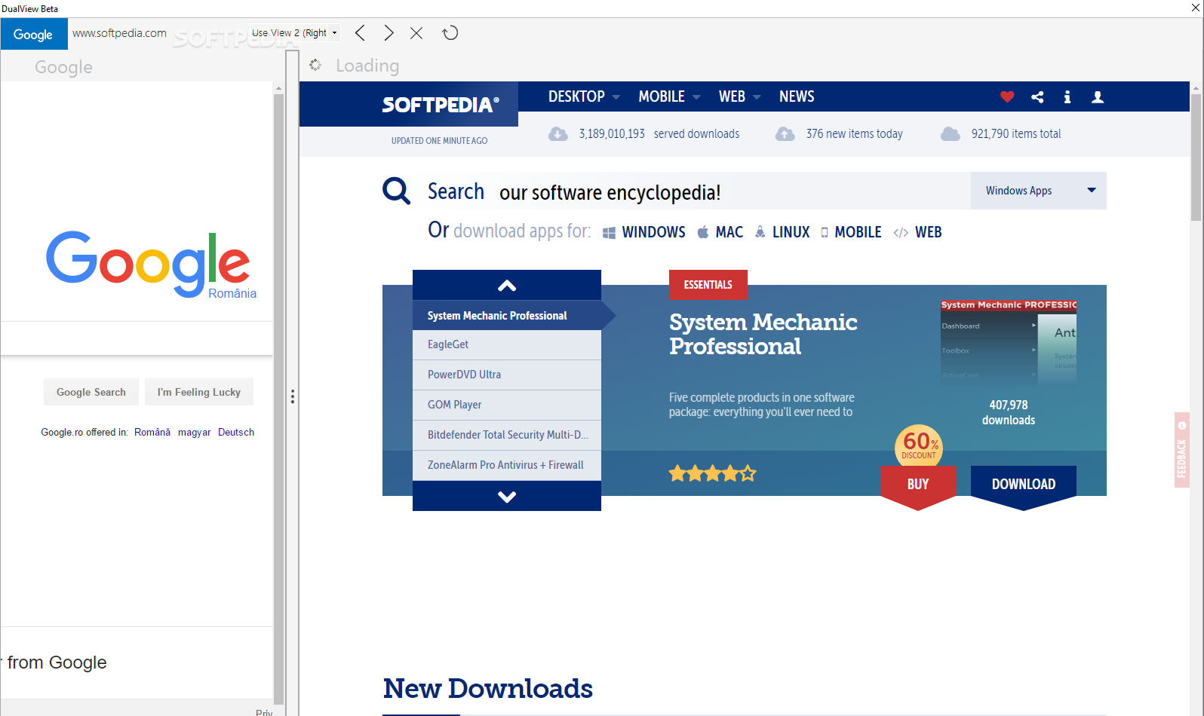The height and width of the screenshot is (716, 1204).
Task: Move carousel list down with chevron
Action: pos(507,496)
